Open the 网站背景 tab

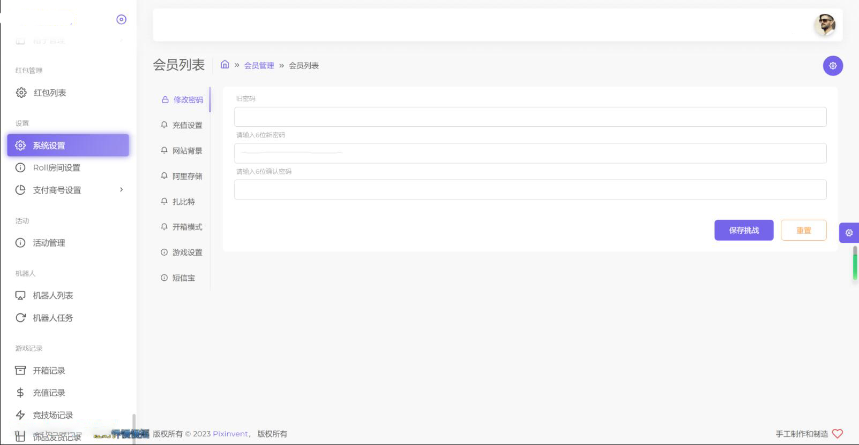(x=182, y=151)
